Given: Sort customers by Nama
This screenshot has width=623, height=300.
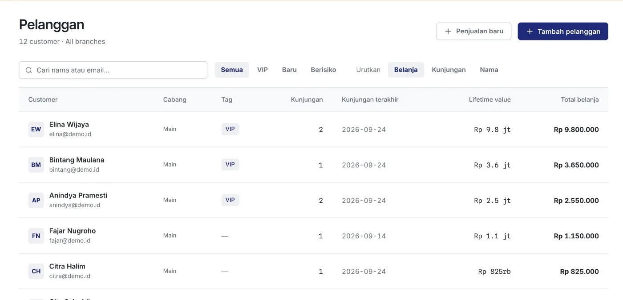Looking at the screenshot, I should coord(489,70).
